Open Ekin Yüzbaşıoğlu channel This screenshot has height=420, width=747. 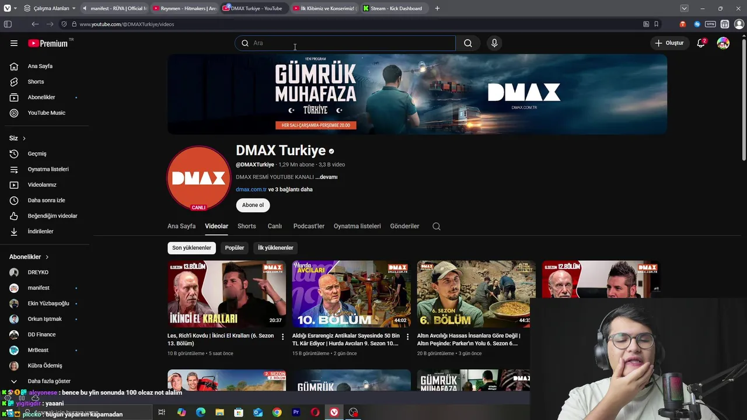[x=44, y=303]
